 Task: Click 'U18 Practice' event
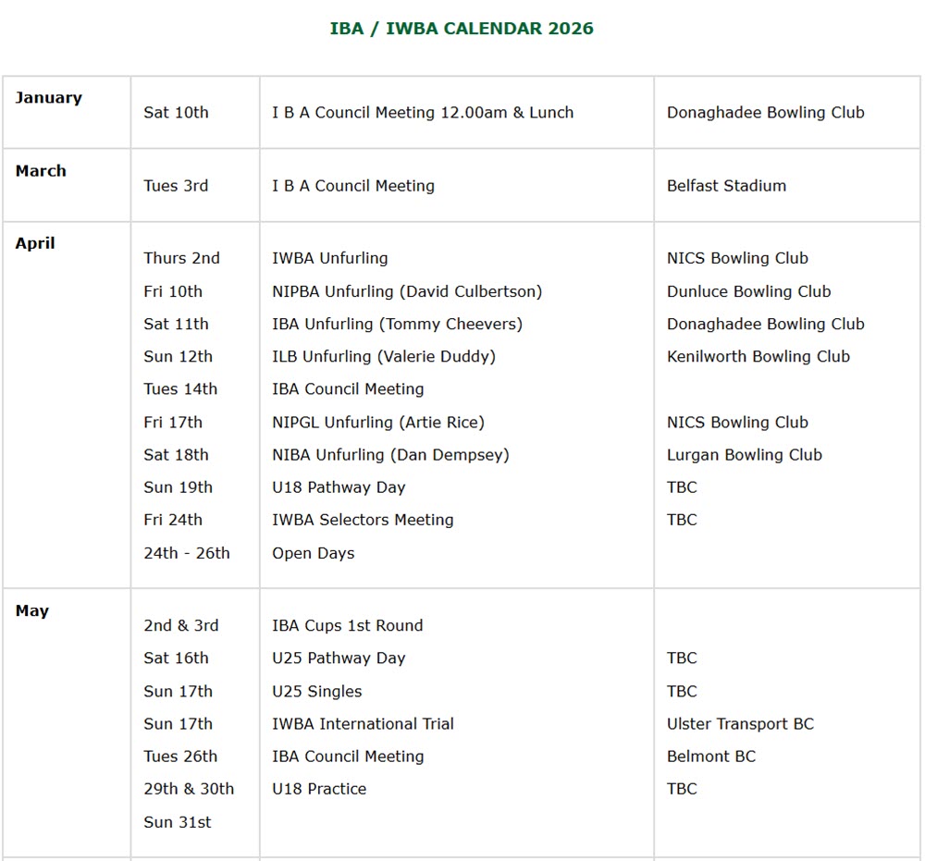point(319,789)
